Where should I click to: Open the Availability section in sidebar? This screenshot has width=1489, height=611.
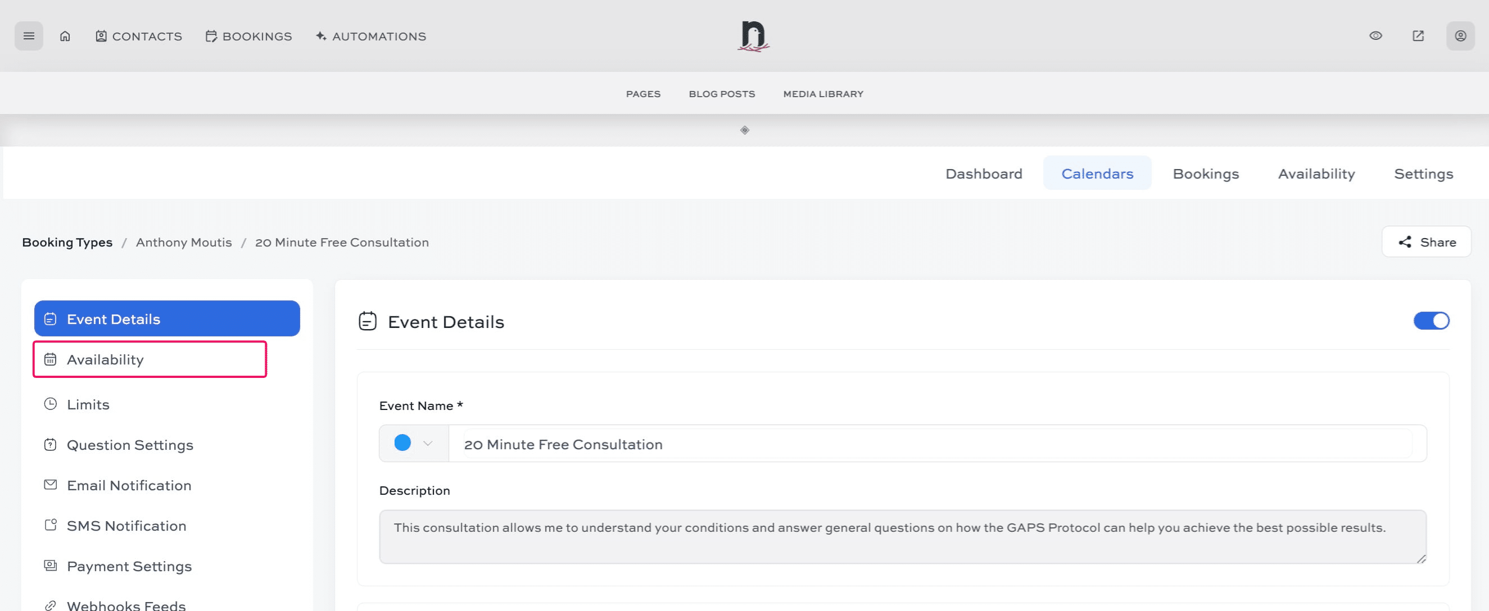pyautogui.click(x=105, y=359)
